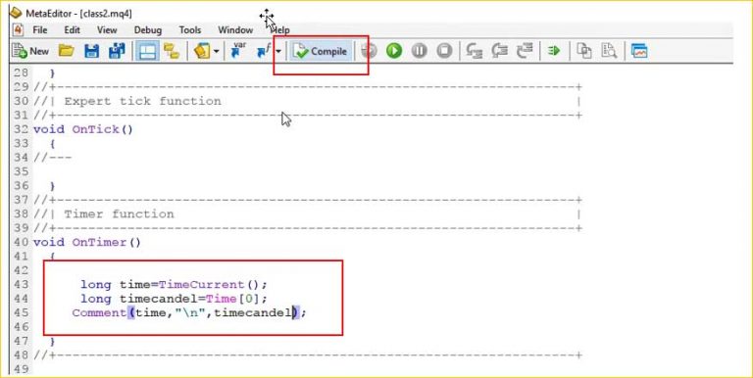Open the terminal chart icon
Image resolution: width=753 pixels, height=378 pixels.
pos(639,51)
